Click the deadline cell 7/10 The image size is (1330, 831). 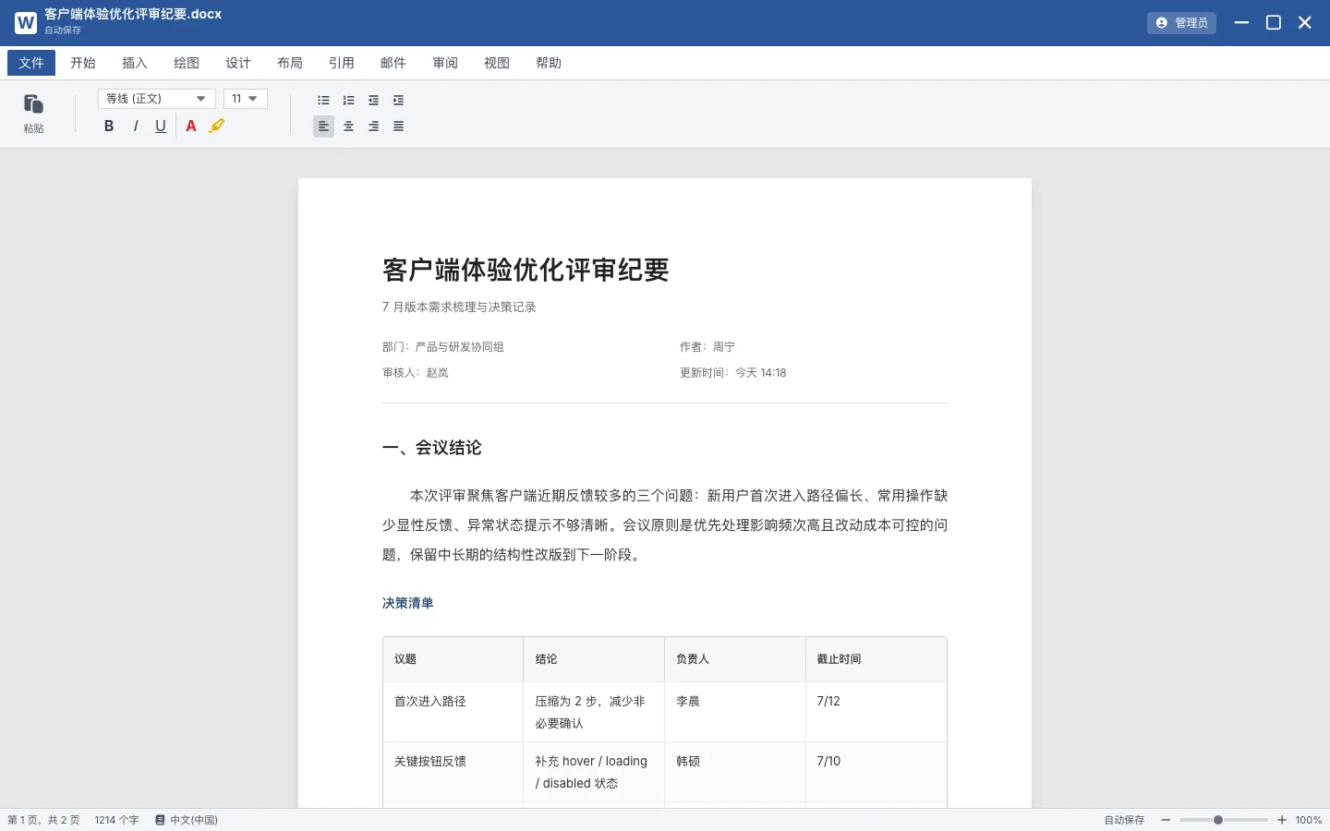[876, 772]
